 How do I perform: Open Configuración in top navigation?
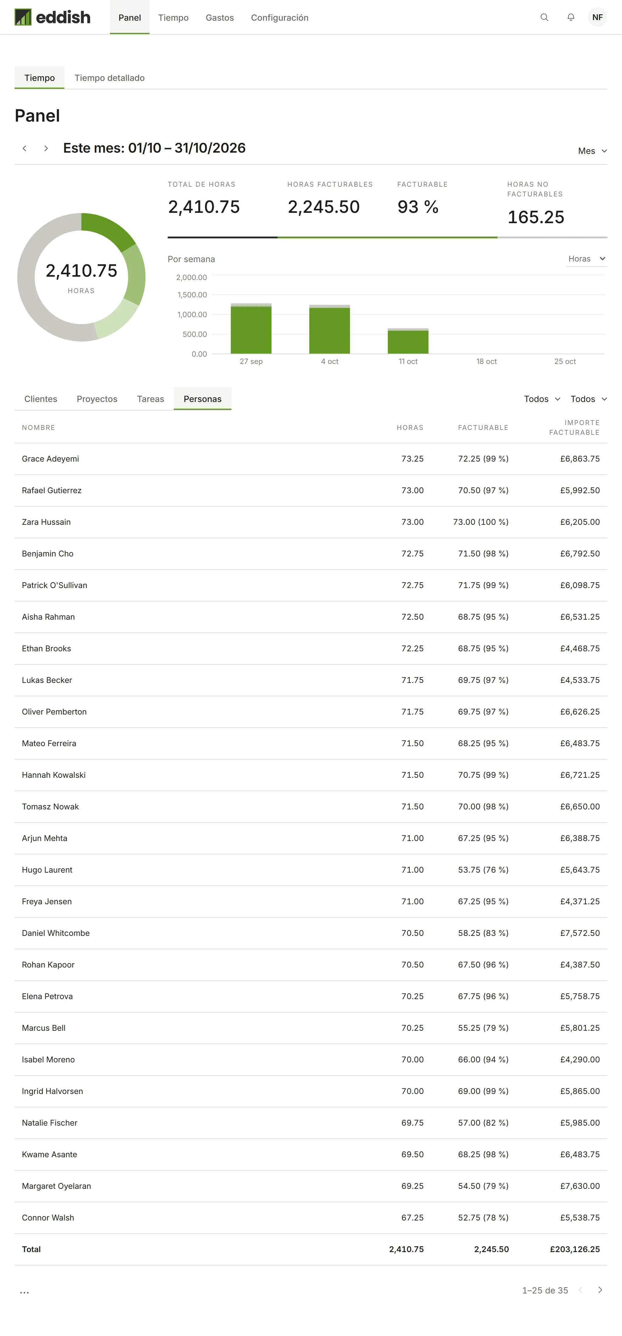tap(280, 18)
